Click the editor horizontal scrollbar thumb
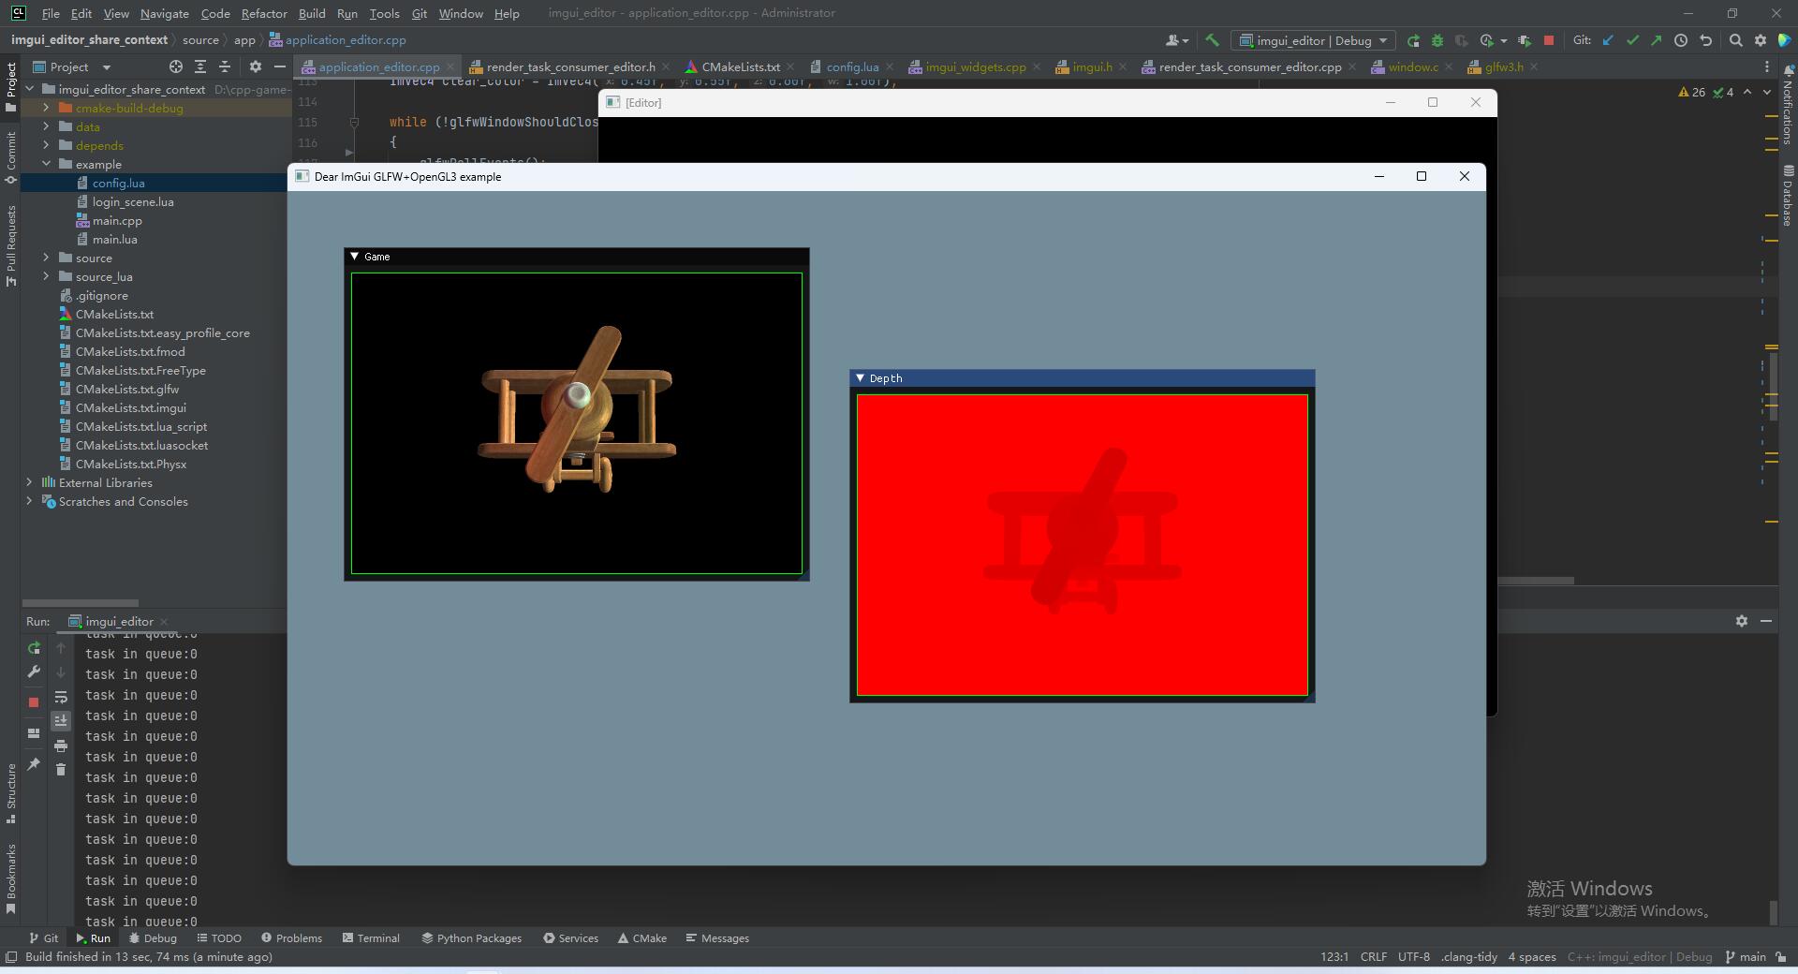This screenshot has width=1798, height=974. [x=1536, y=581]
